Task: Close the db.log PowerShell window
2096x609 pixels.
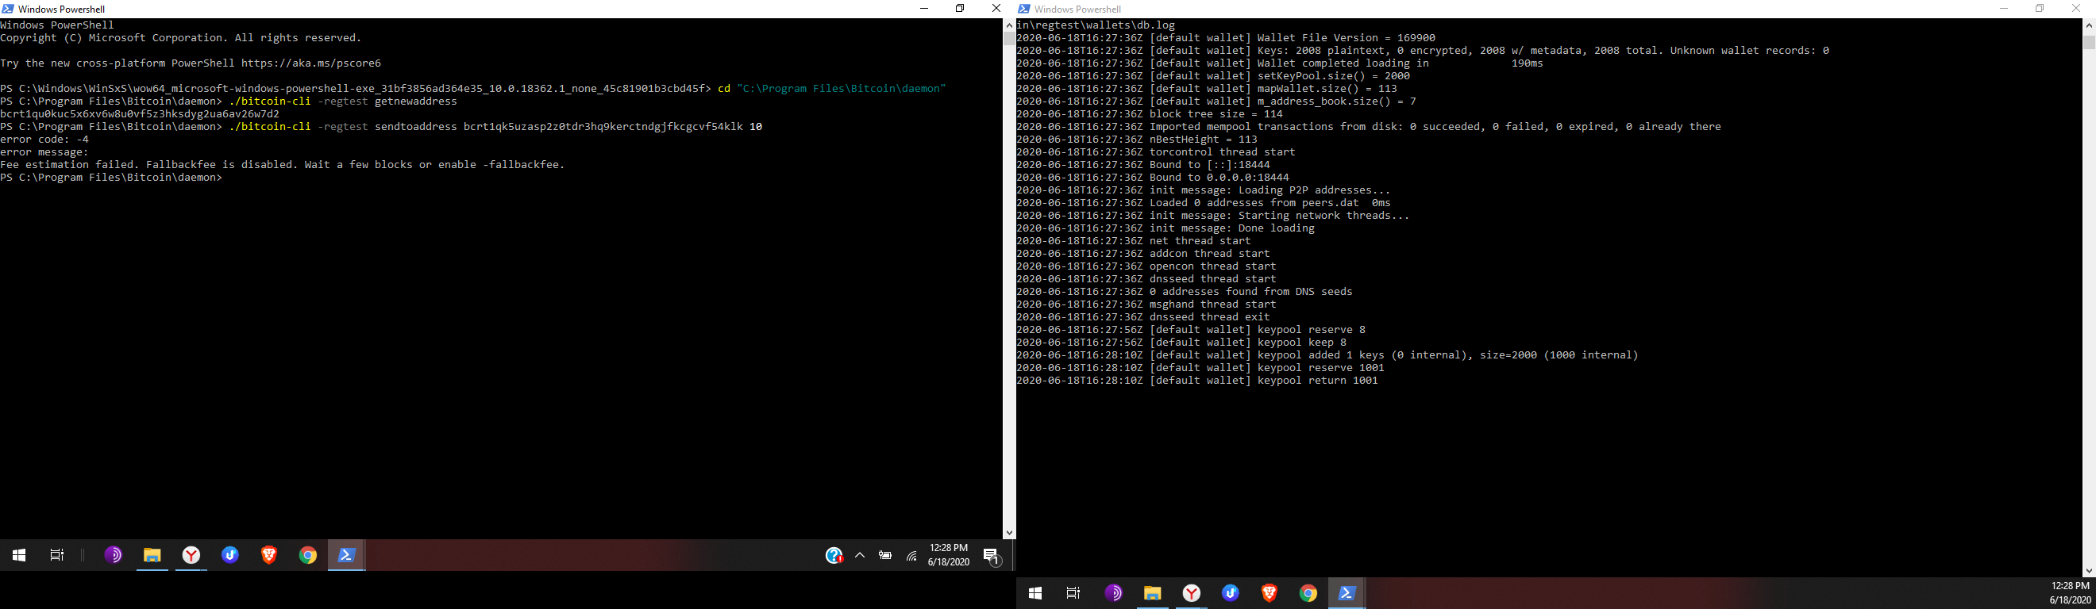Action: coord(2075,9)
